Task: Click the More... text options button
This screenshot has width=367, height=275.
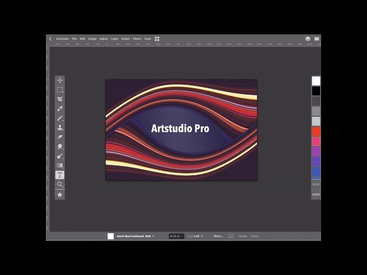Action: (x=218, y=236)
